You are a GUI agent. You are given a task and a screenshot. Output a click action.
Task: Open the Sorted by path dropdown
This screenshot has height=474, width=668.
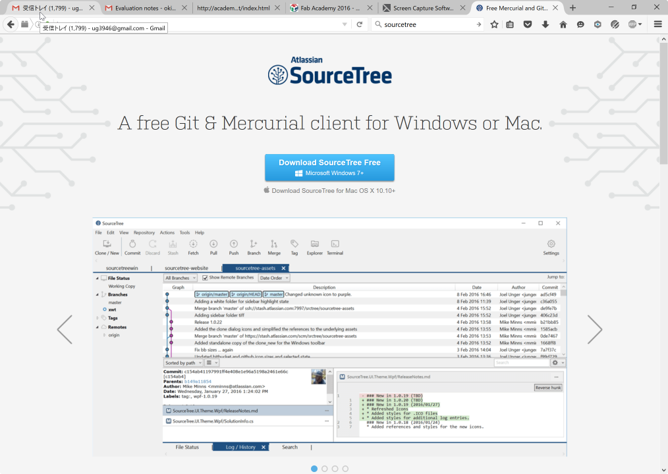pos(184,363)
